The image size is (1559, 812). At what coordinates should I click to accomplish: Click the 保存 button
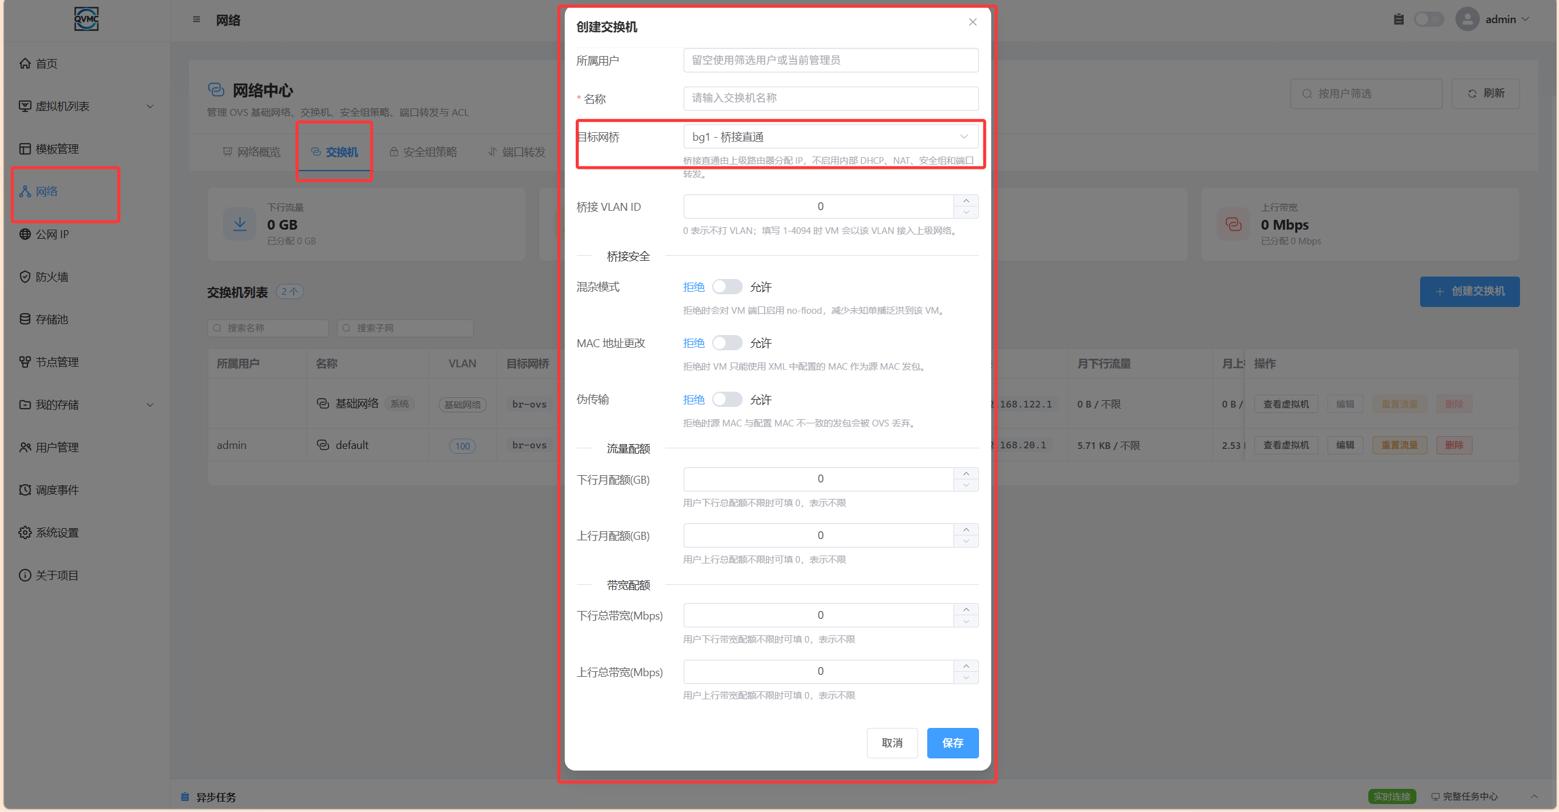click(953, 743)
